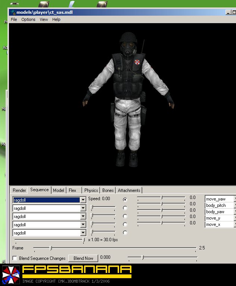Click the title text models\player\ct_sas.mdl
236x286 pixels.
point(44,12)
